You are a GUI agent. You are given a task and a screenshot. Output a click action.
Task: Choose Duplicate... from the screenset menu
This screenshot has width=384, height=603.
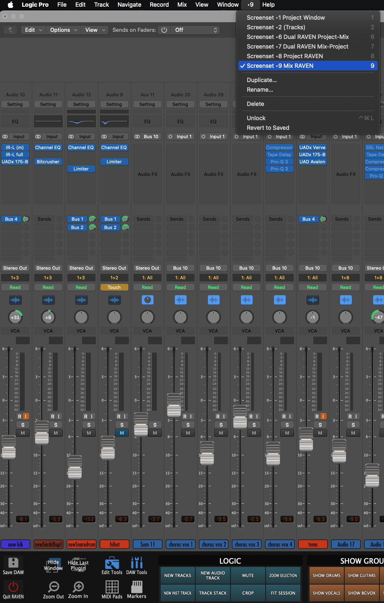click(x=308, y=80)
